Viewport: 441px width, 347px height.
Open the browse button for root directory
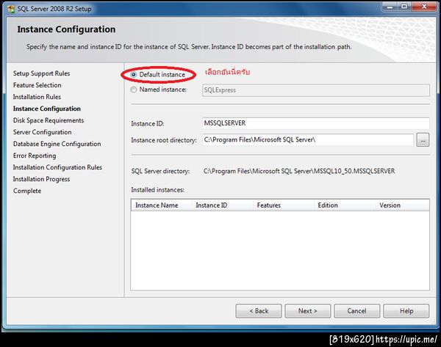[x=423, y=140]
